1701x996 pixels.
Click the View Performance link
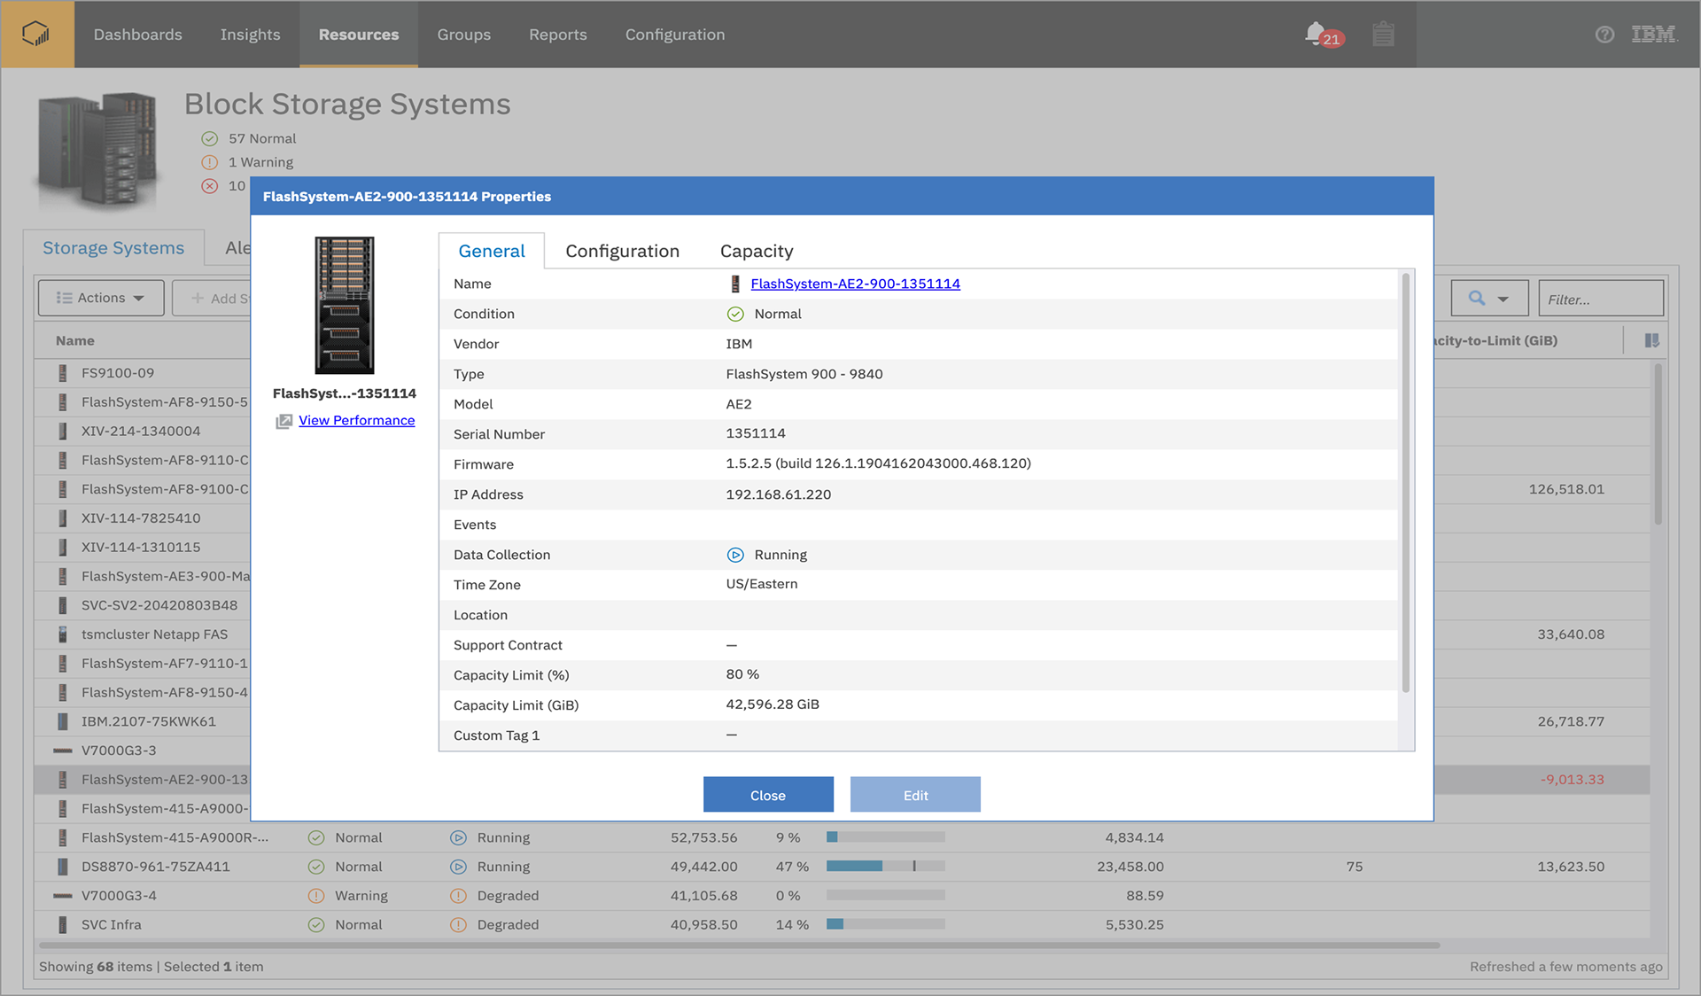(x=357, y=420)
